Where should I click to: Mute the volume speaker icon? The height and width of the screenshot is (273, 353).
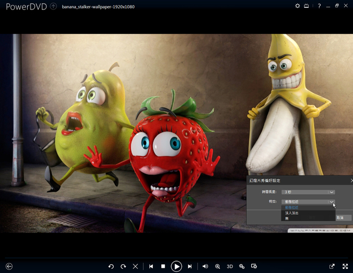[x=205, y=267]
